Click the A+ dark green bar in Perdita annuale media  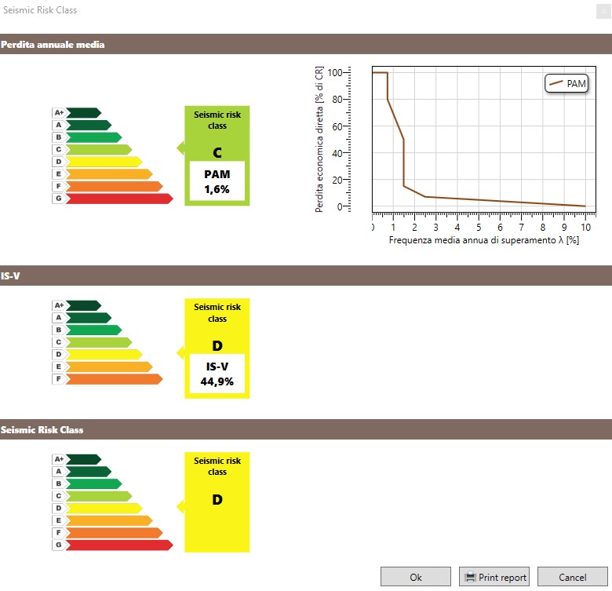[83, 113]
